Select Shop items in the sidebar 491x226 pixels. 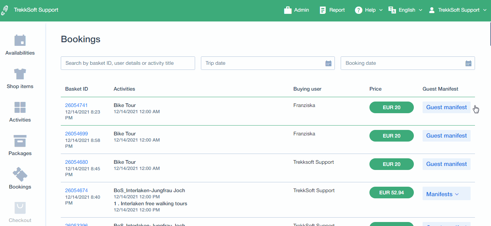pyautogui.click(x=20, y=78)
